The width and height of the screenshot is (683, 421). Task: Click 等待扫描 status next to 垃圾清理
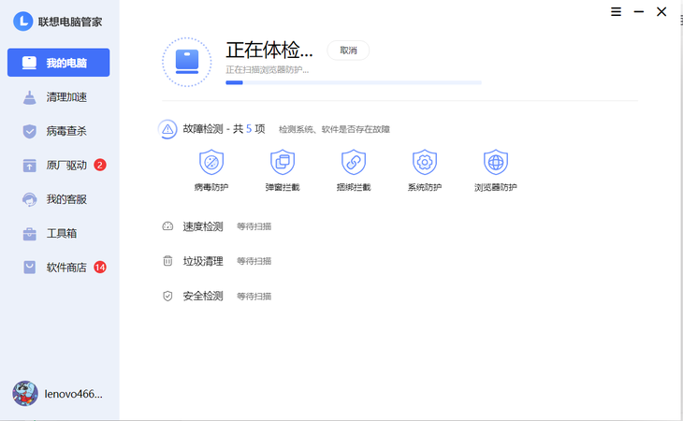click(x=254, y=261)
